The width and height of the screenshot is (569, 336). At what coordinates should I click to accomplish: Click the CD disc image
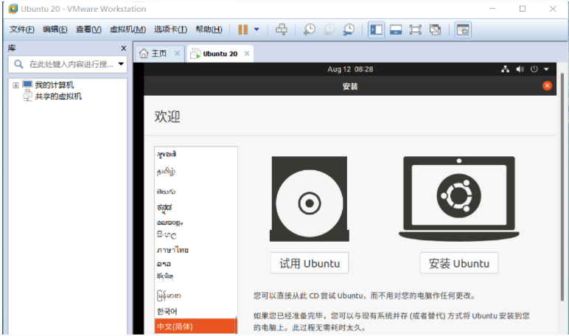click(309, 199)
